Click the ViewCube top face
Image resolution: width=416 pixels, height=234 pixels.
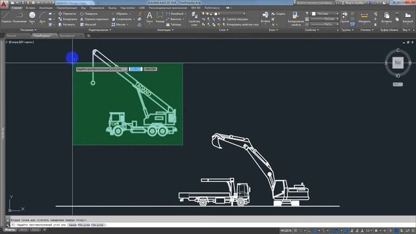point(398,63)
